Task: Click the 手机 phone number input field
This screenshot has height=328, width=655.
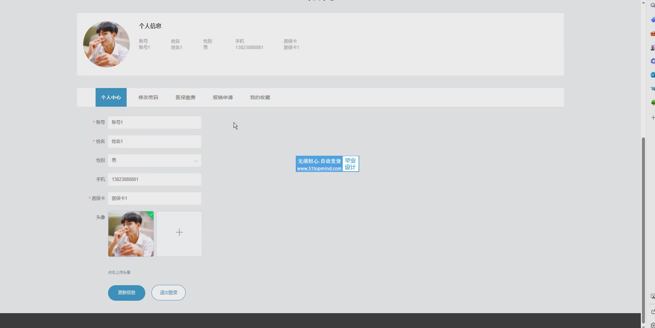Action: pos(154,180)
